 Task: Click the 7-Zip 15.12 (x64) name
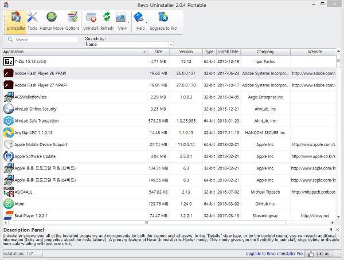pos(30,62)
